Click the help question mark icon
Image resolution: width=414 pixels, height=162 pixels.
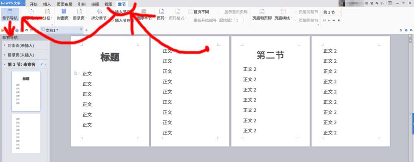pyautogui.click(x=382, y=3)
